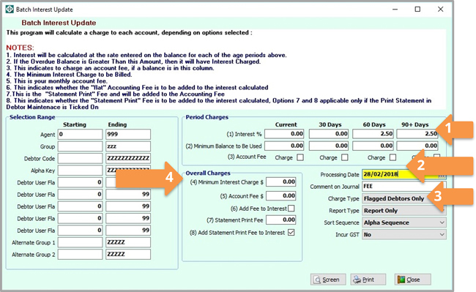Close window using title bar X
Image resolution: width=476 pixels, height=292 pixels.
click(x=440, y=10)
